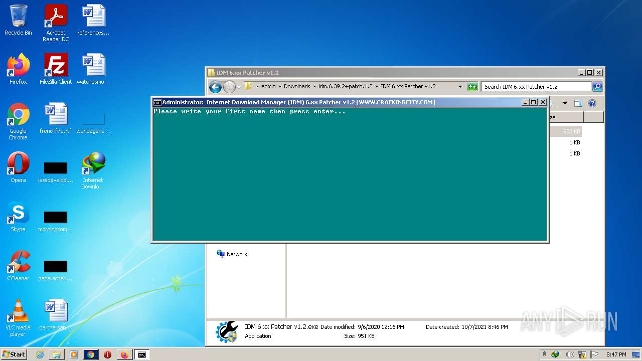Click the Search IDM 6.xx Patcher field
This screenshot has width=642, height=361.
pos(536,87)
